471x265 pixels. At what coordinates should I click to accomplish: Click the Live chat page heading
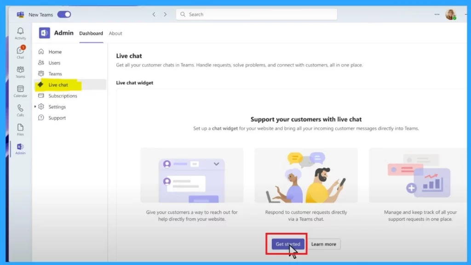129,56
